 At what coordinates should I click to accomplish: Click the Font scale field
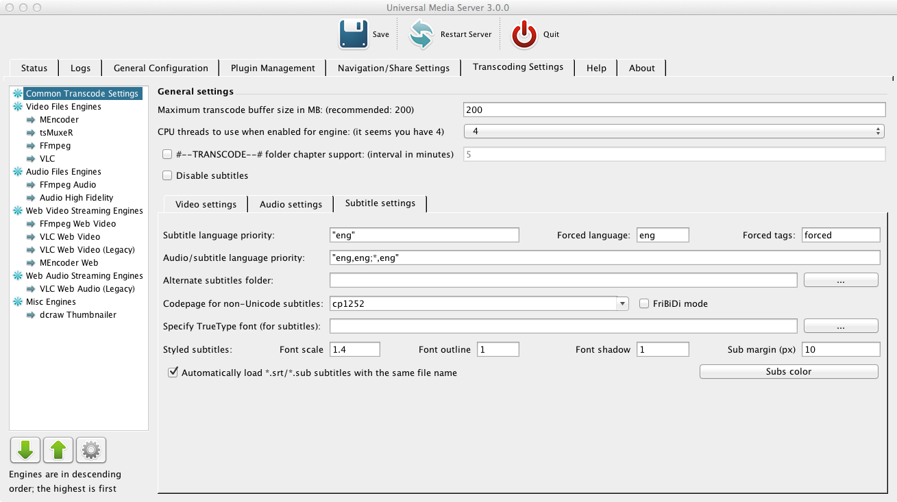click(x=355, y=349)
